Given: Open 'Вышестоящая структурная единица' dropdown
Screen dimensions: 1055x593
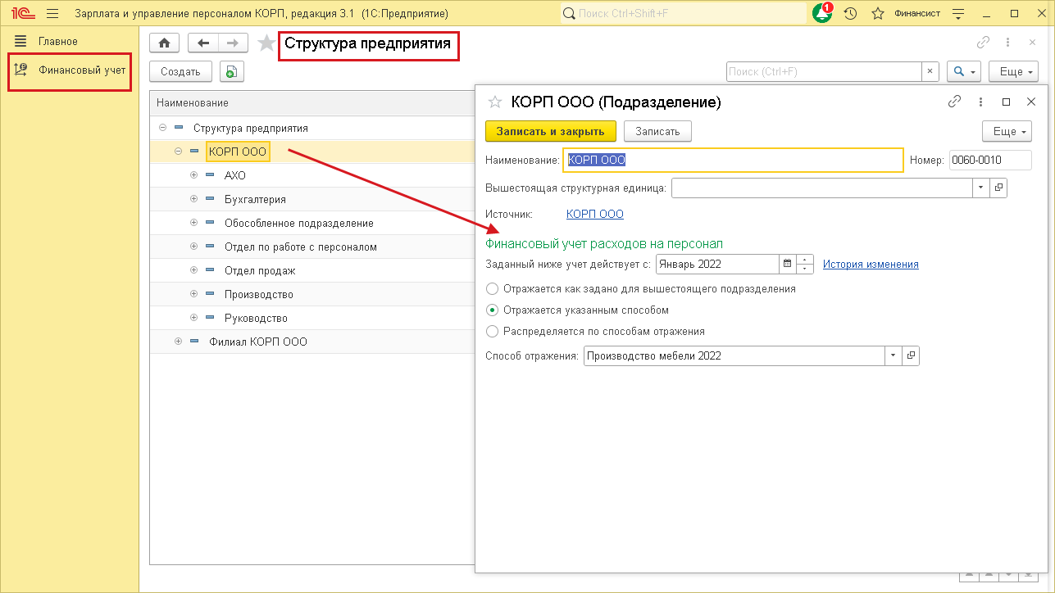Looking at the screenshot, I should [x=981, y=188].
